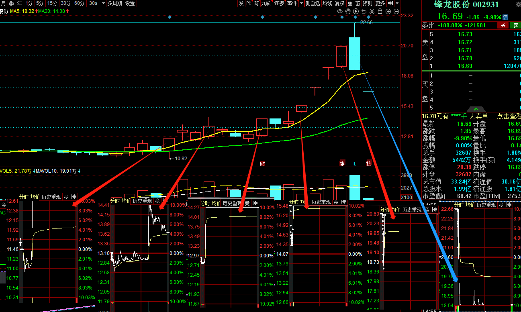Open the 事件 dropdown arrow
Screen dimensions: 521x312
pyautogui.click(x=301, y=3)
